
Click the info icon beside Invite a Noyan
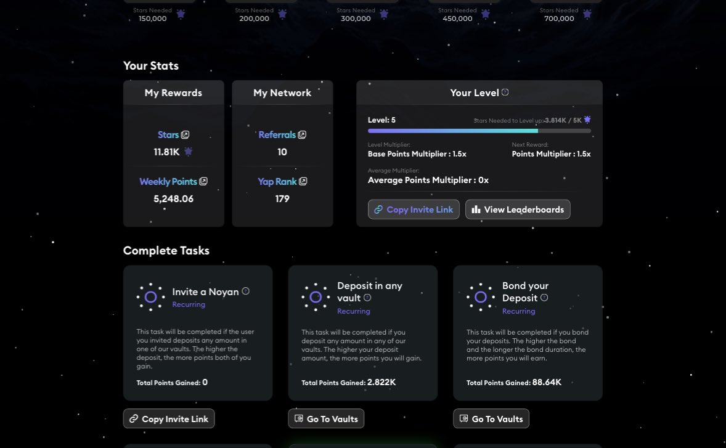coord(246,291)
